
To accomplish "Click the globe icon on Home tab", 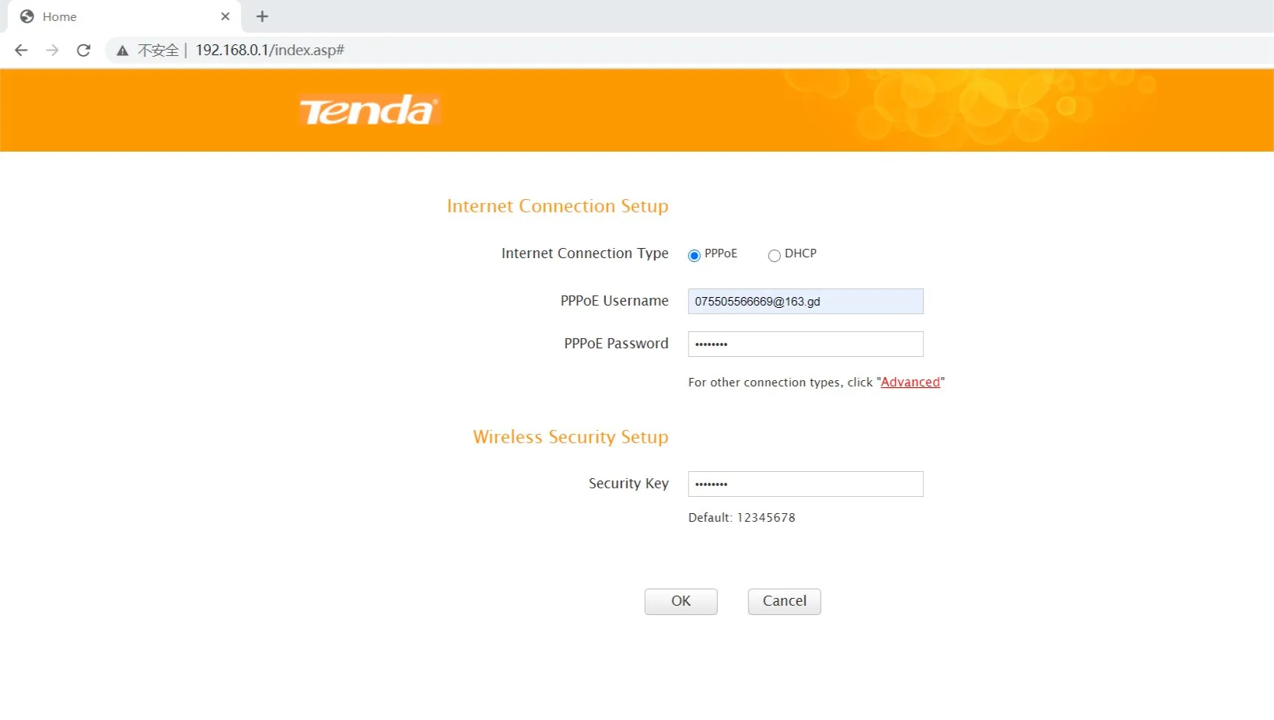I will coord(27,16).
